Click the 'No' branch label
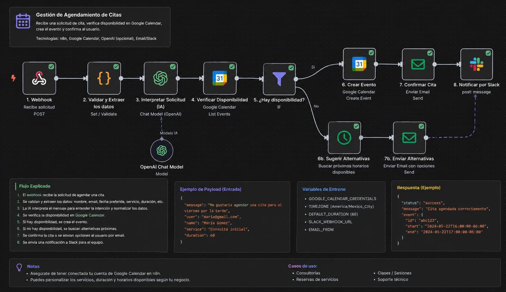The image size is (506, 292). (316, 106)
